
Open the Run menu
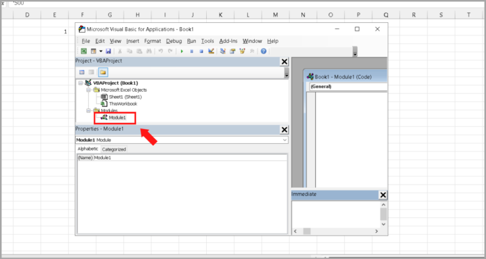192,41
